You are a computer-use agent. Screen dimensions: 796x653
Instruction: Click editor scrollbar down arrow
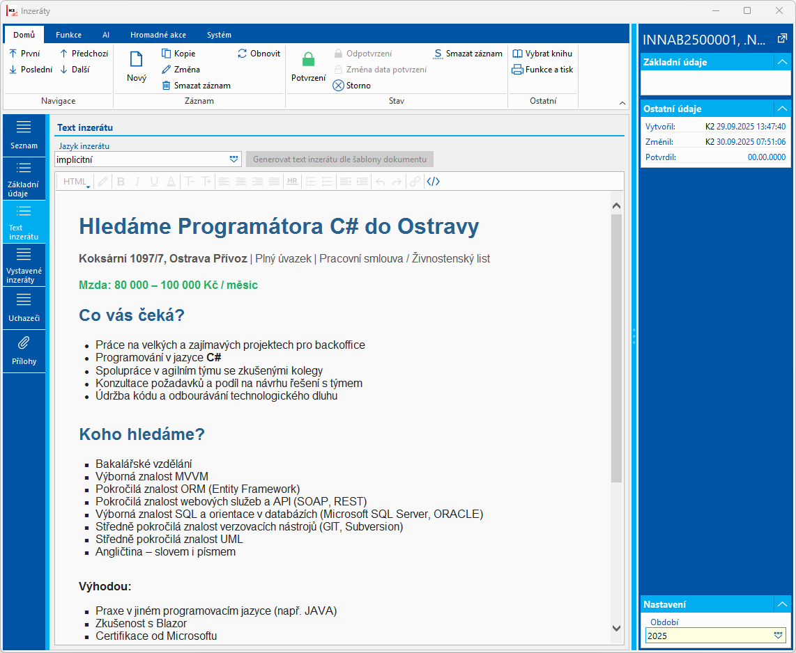point(616,628)
